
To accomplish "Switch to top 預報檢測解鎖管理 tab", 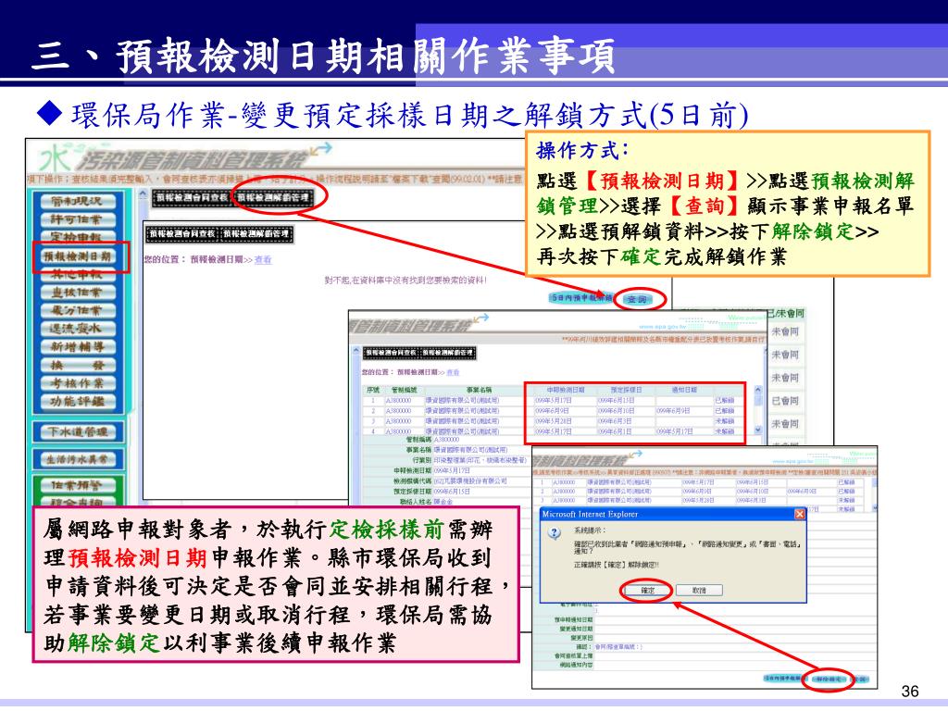I will click(x=273, y=197).
